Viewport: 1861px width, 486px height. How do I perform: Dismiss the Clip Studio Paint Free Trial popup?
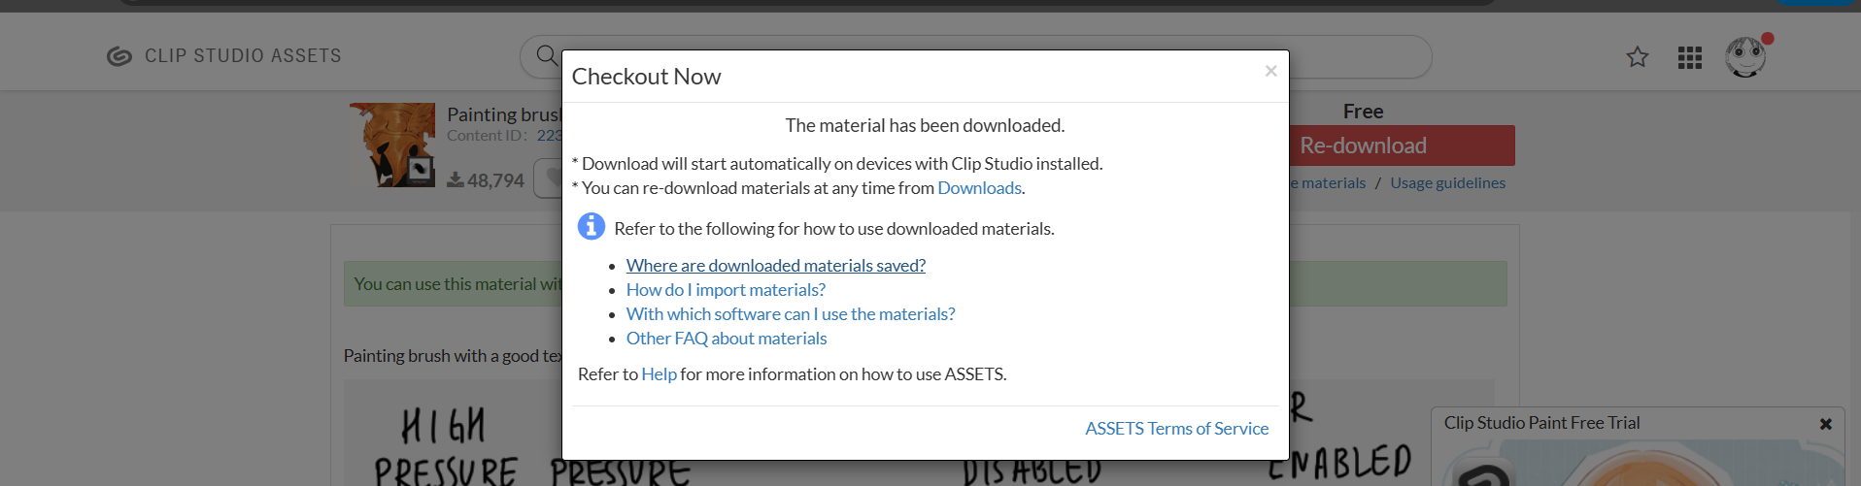(x=1826, y=424)
